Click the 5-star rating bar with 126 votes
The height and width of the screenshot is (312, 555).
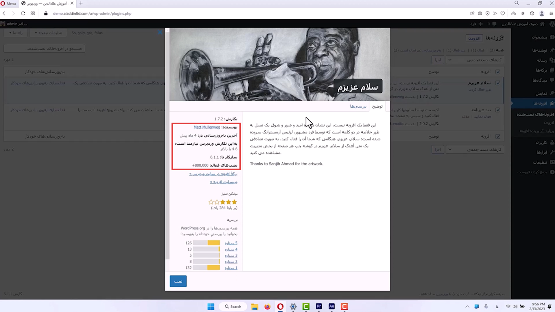click(206, 243)
